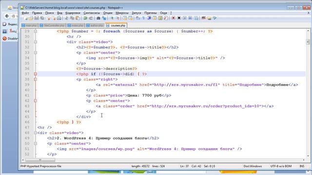
Task: Click line number 37 in the margin
Action: pyautogui.click(x=27, y=74)
